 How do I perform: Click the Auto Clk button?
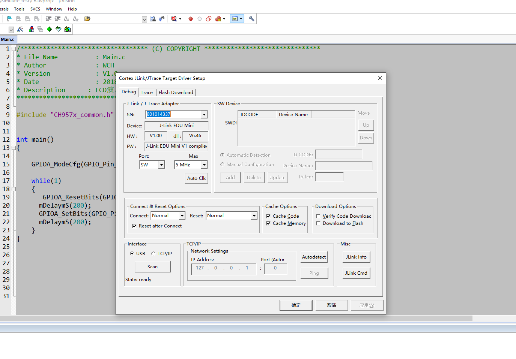[x=197, y=178]
